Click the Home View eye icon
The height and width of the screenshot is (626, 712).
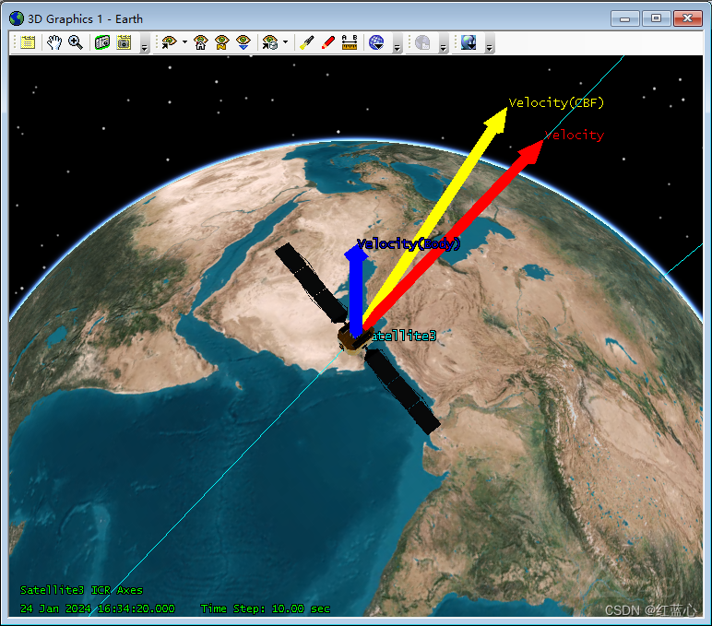point(201,42)
